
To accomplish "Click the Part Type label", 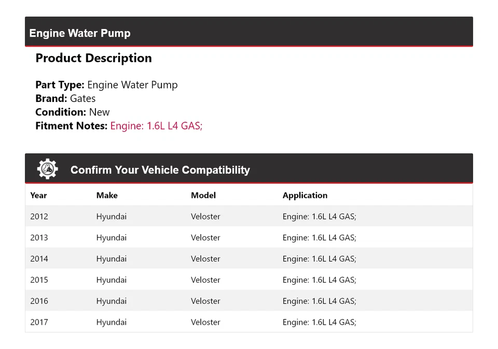I will (58, 84).
